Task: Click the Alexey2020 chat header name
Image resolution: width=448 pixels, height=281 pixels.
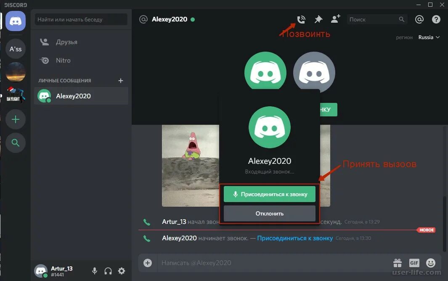Action: (170, 19)
